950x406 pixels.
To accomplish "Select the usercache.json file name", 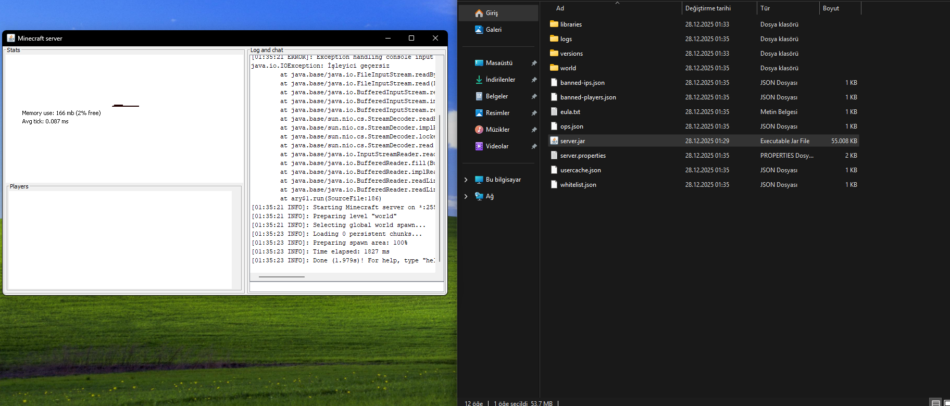I will 580,170.
